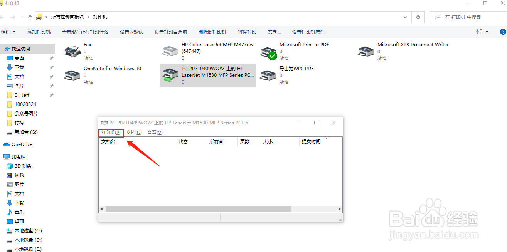This screenshot has height=252, width=507.
Task: Change view layout icon in toolbar
Action: (479, 32)
